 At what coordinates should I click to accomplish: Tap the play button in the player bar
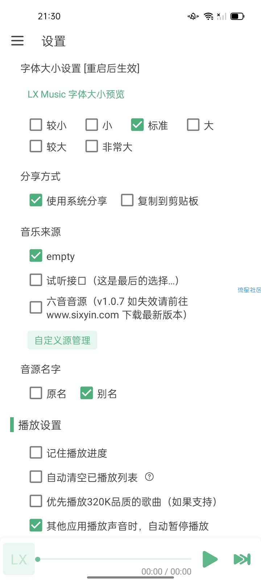pyautogui.click(x=210, y=559)
